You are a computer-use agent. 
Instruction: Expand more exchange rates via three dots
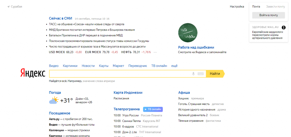(x=155, y=52)
